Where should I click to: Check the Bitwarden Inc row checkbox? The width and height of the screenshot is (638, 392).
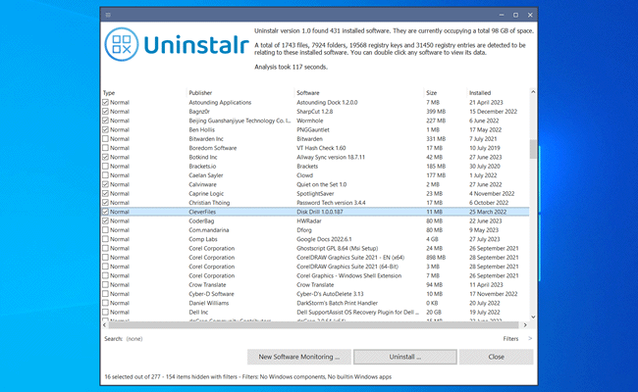pos(105,139)
